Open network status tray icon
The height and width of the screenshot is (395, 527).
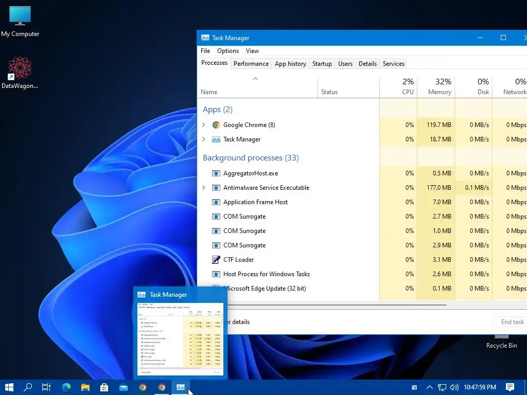(442, 387)
